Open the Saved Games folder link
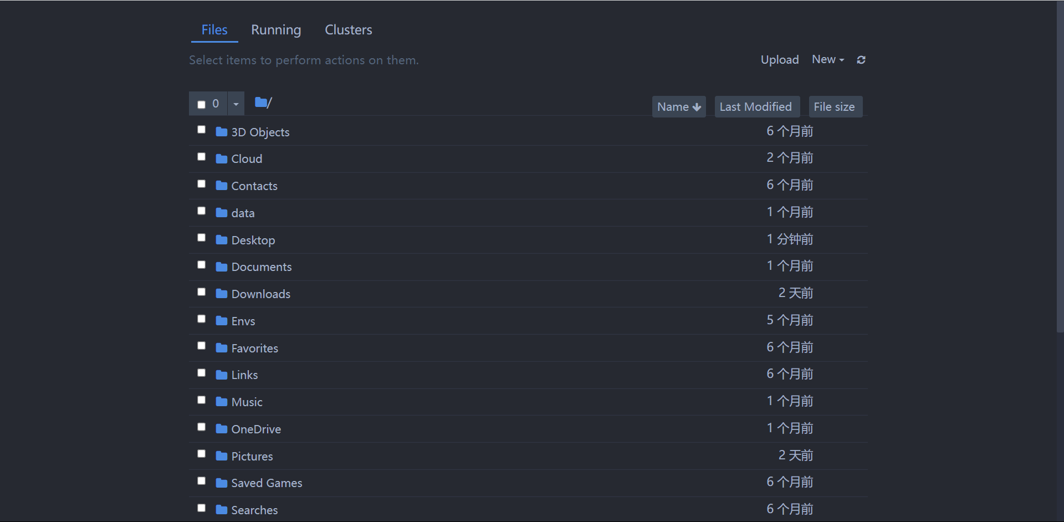Image resolution: width=1064 pixels, height=522 pixels. click(x=267, y=483)
